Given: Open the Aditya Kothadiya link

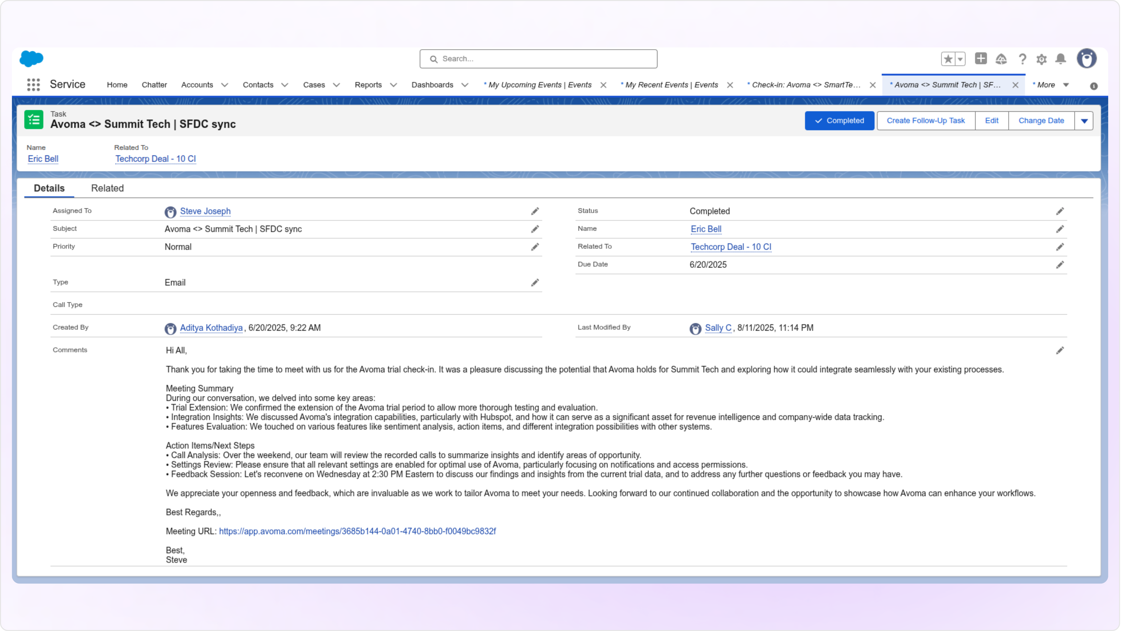Looking at the screenshot, I should click(x=211, y=328).
